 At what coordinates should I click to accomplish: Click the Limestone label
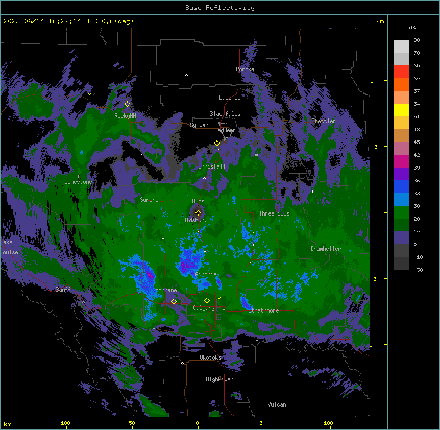78,182
